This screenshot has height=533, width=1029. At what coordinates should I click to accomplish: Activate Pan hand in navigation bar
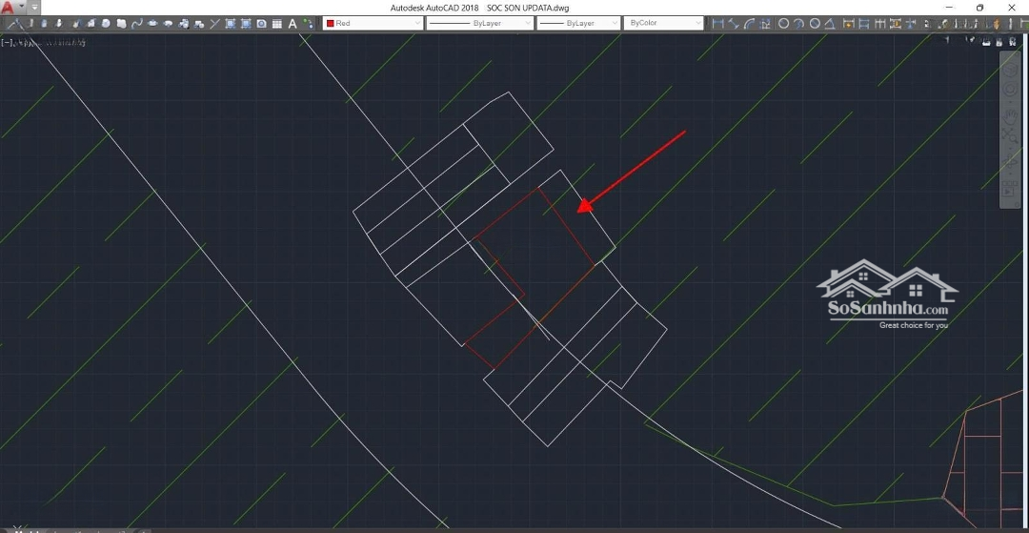(x=1010, y=115)
